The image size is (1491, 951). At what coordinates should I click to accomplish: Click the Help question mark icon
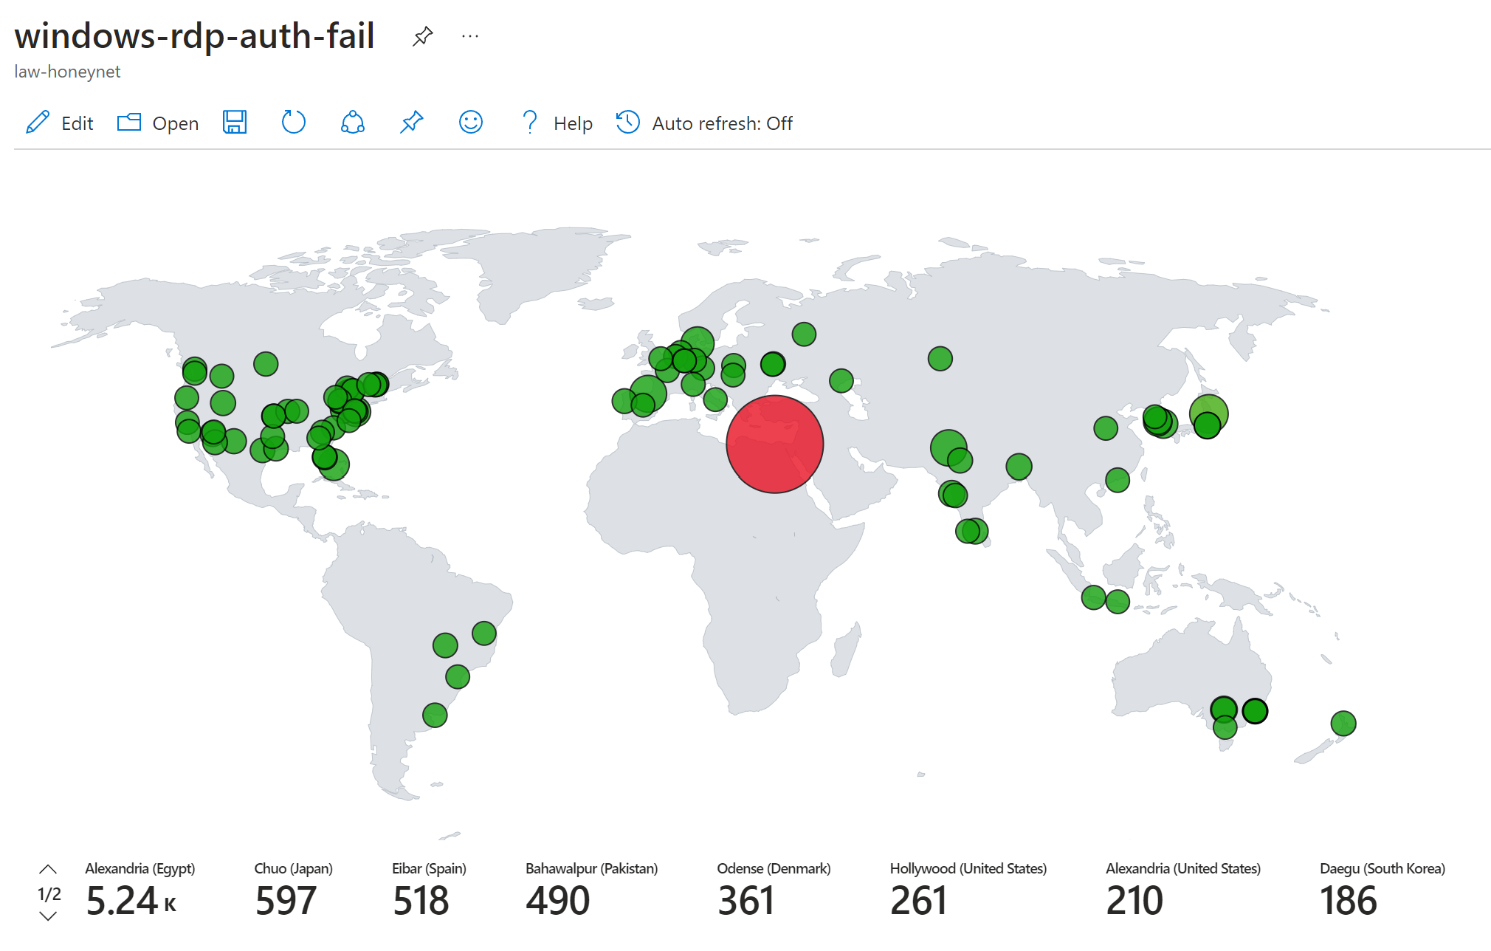pos(529,123)
